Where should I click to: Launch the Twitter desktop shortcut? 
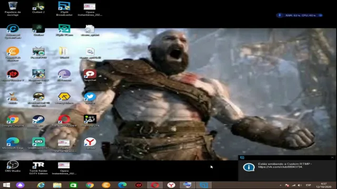click(x=90, y=98)
